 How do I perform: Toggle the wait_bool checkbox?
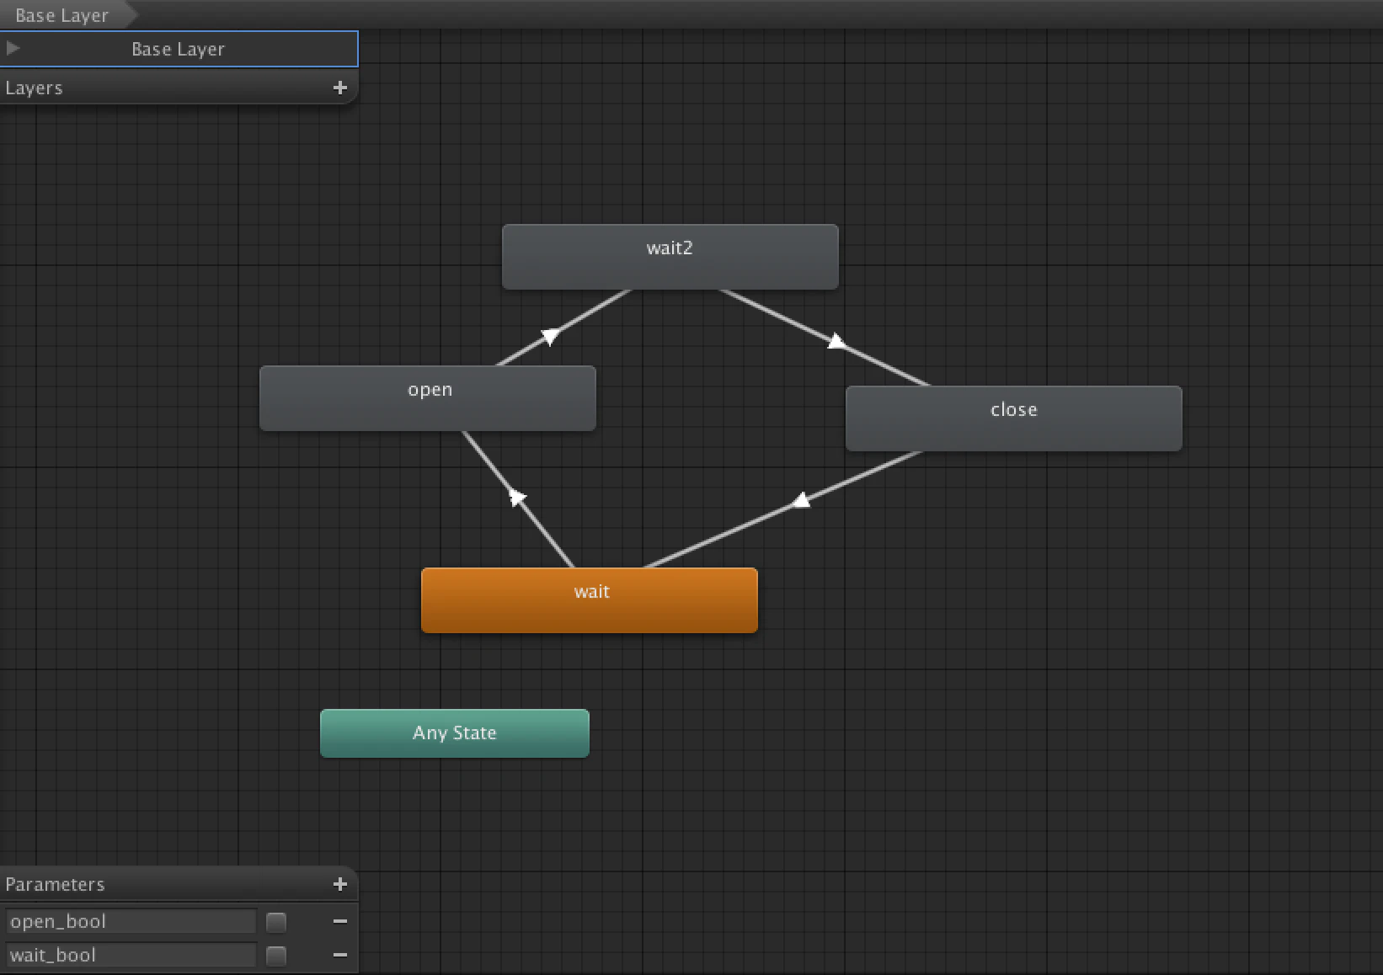pyautogui.click(x=276, y=956)
